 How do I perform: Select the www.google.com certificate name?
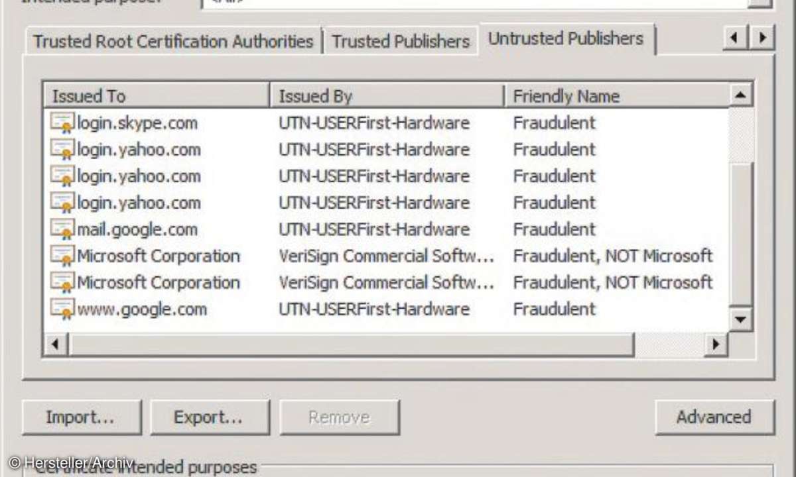click(x=142, y=309)
